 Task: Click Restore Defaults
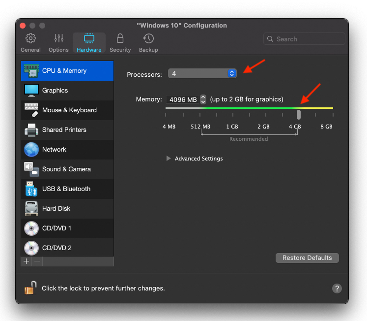click(307, 258)
